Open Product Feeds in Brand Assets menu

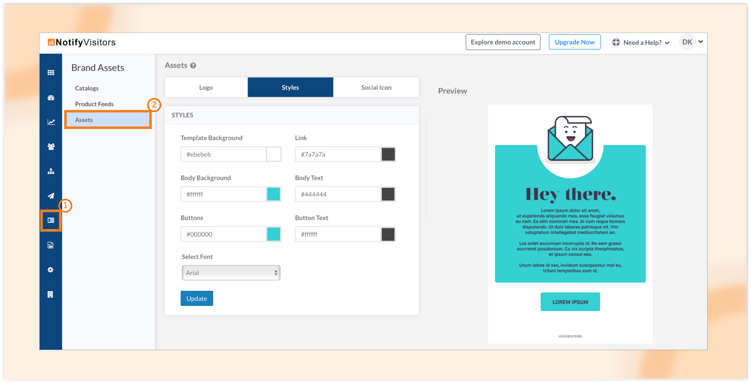pos(94,104)
